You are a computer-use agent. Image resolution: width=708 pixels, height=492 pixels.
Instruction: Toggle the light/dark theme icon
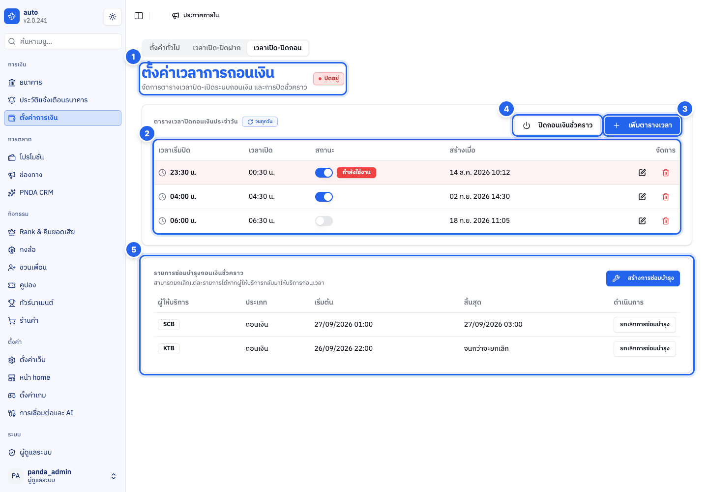[113, 17]
